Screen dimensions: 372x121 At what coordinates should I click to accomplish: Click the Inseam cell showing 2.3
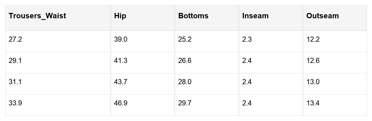(x=247, y=40)
